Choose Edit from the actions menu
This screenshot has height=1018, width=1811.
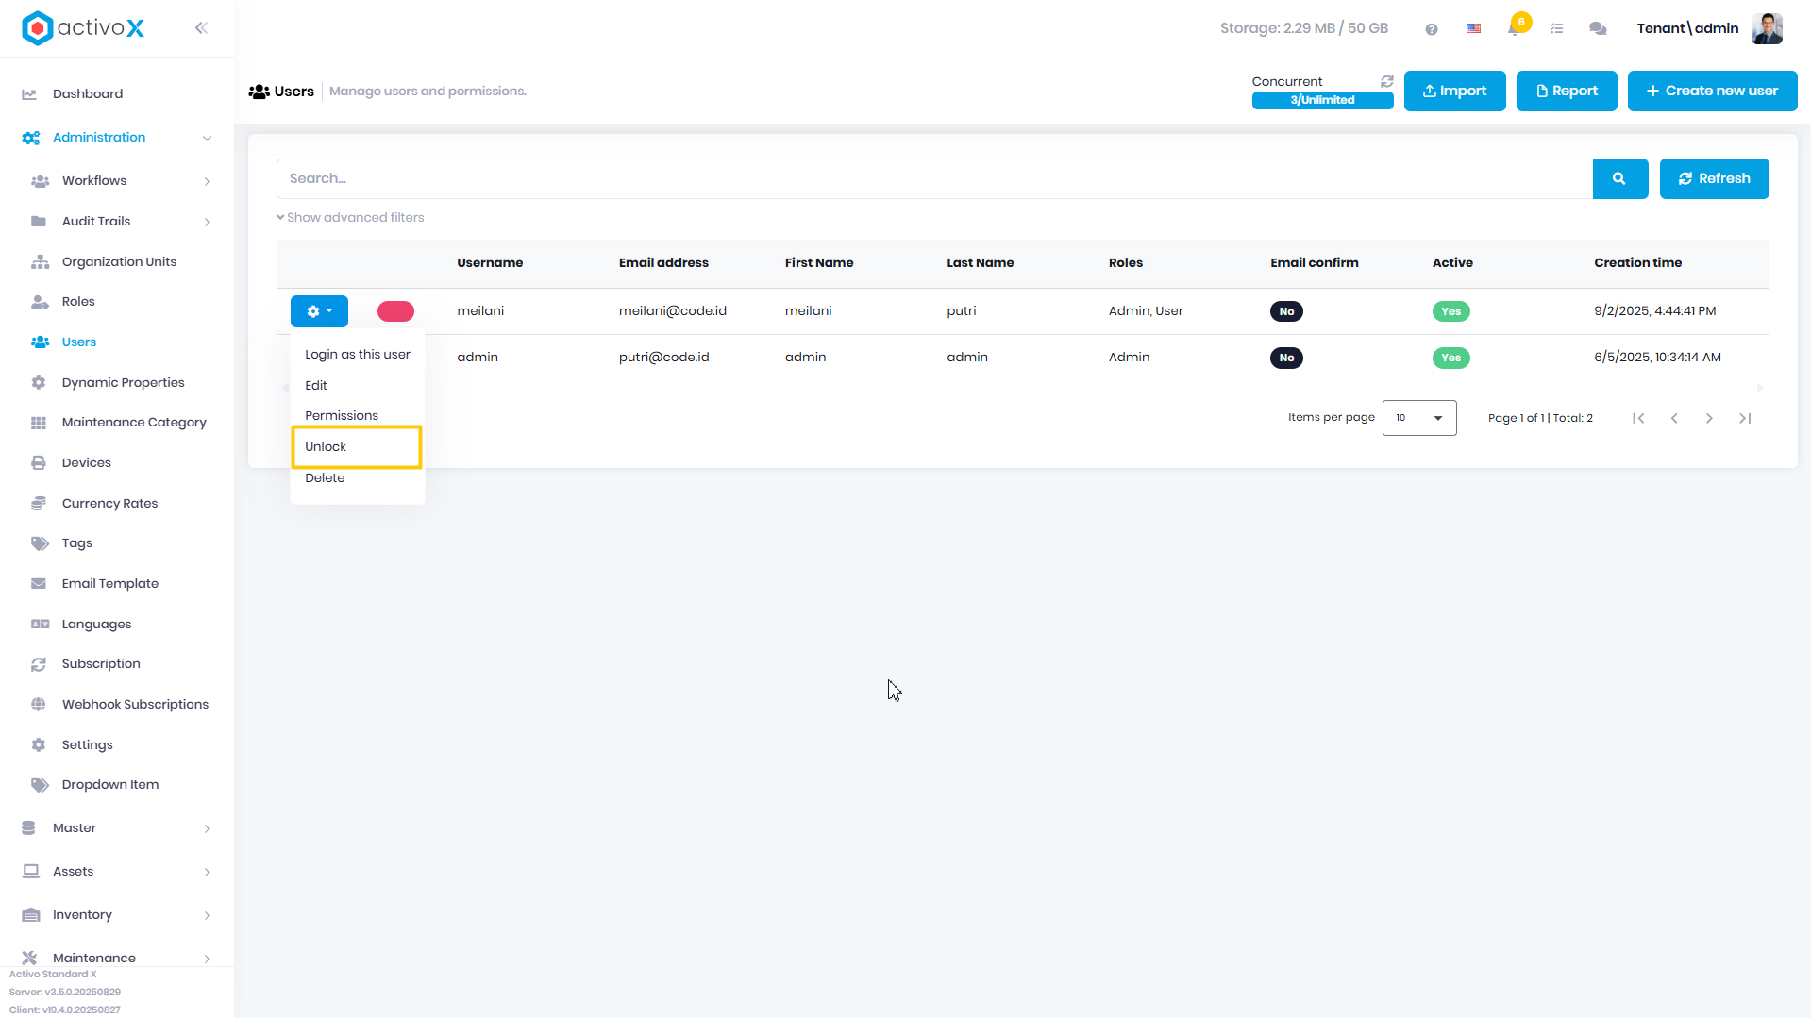click(x=316, y=386)
